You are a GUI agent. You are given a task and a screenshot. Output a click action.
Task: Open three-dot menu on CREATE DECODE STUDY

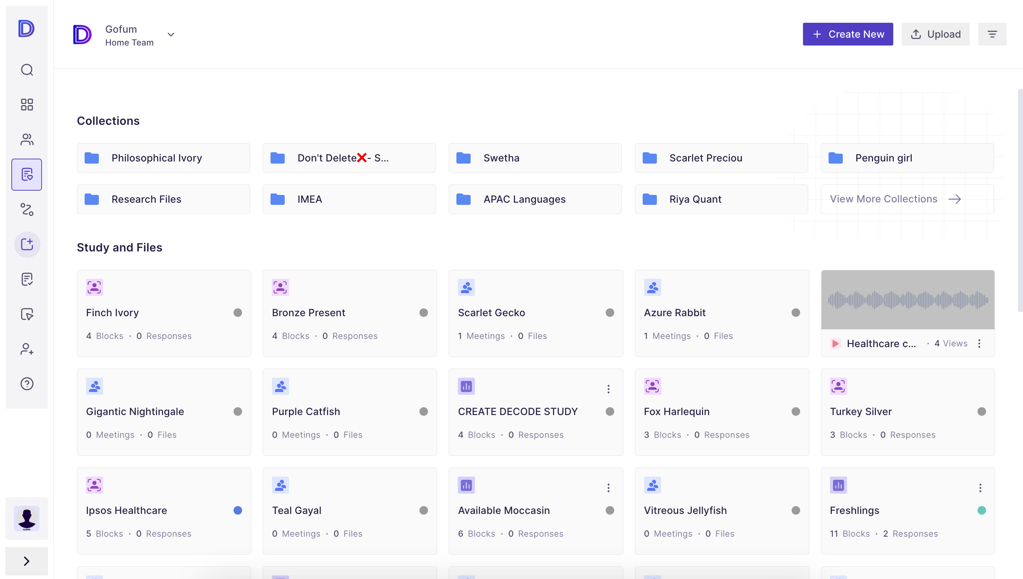click(x=608, y=389)
